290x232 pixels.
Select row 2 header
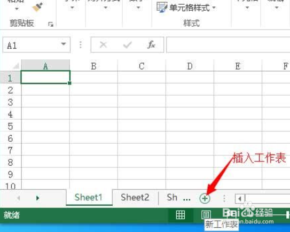[x=10, y=90]
